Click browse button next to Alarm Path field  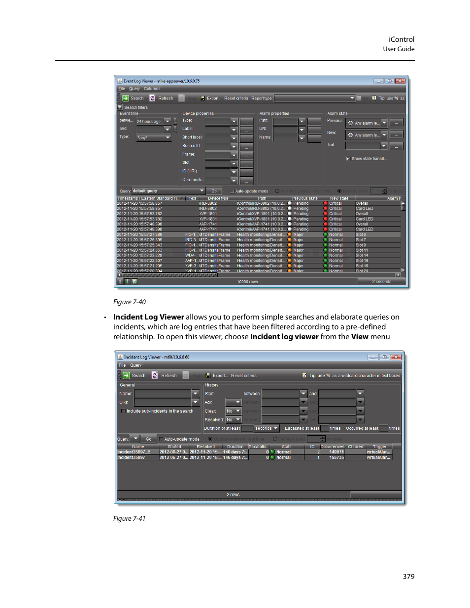point(314,122)
